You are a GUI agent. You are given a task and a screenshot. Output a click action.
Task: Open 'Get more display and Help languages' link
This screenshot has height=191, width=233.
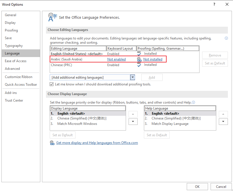pyautogui.click(x=97, y=143)
